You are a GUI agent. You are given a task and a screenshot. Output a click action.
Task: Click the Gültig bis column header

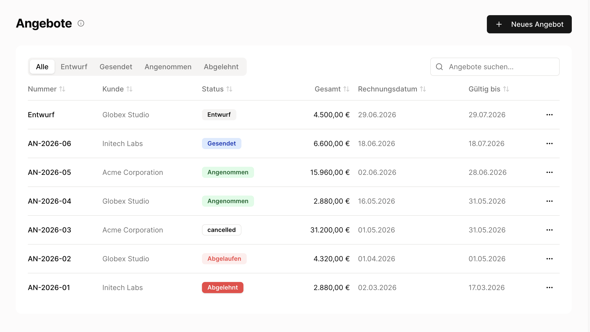pyautogui.click(x=489, y=89)
